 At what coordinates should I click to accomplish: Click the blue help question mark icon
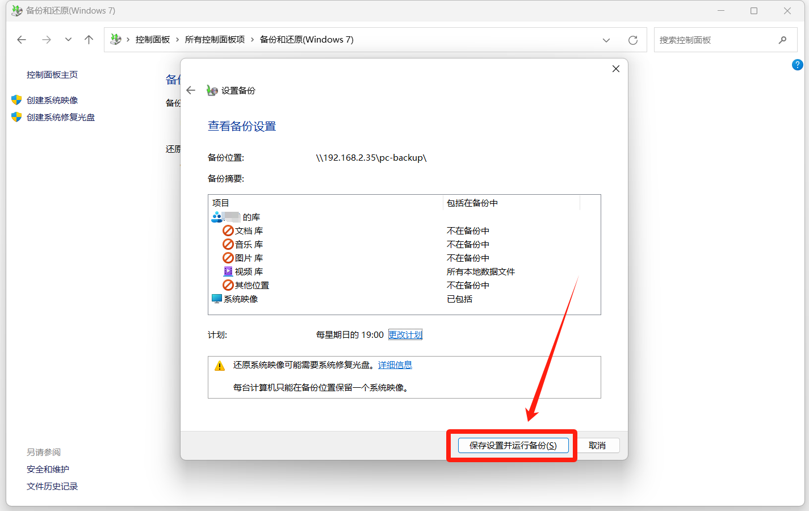[x=797, y=65]
